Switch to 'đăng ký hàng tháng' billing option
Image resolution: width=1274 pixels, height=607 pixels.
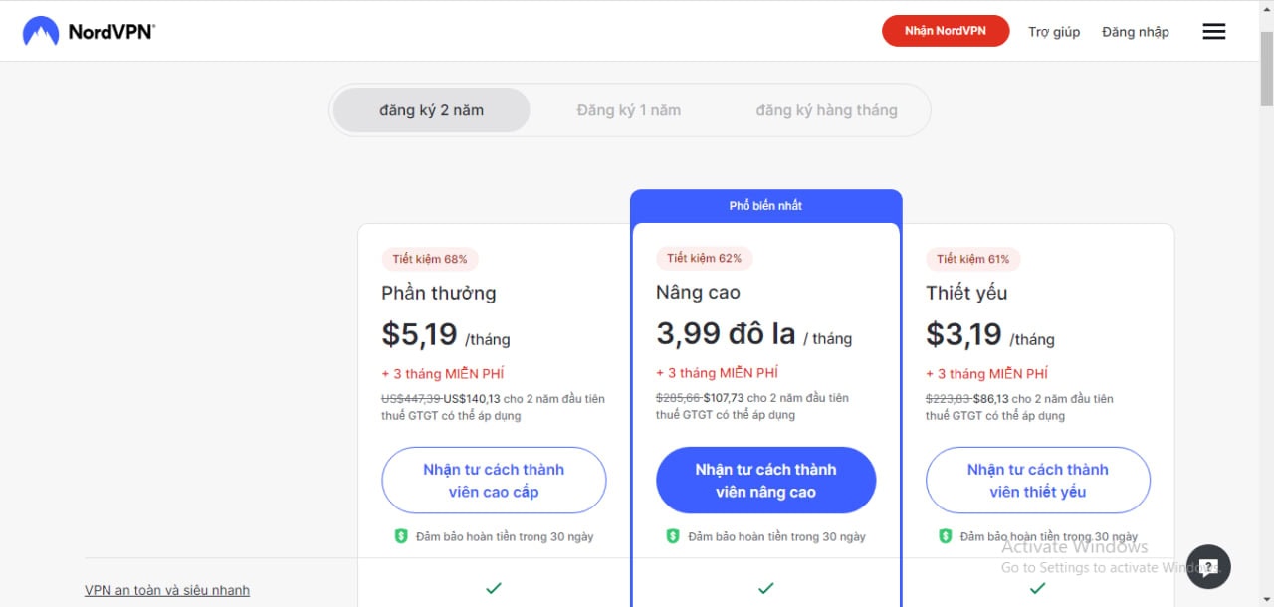click(x=826, y=110)
